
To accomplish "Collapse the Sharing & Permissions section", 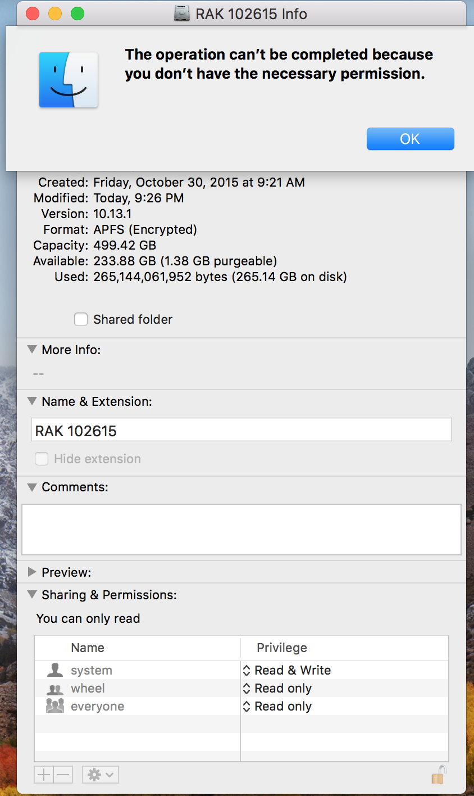I will 32,595.
